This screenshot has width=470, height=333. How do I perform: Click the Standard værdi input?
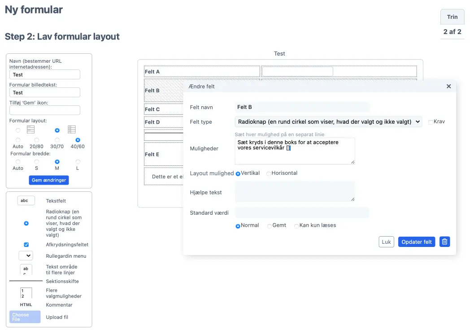click(302, 212)
